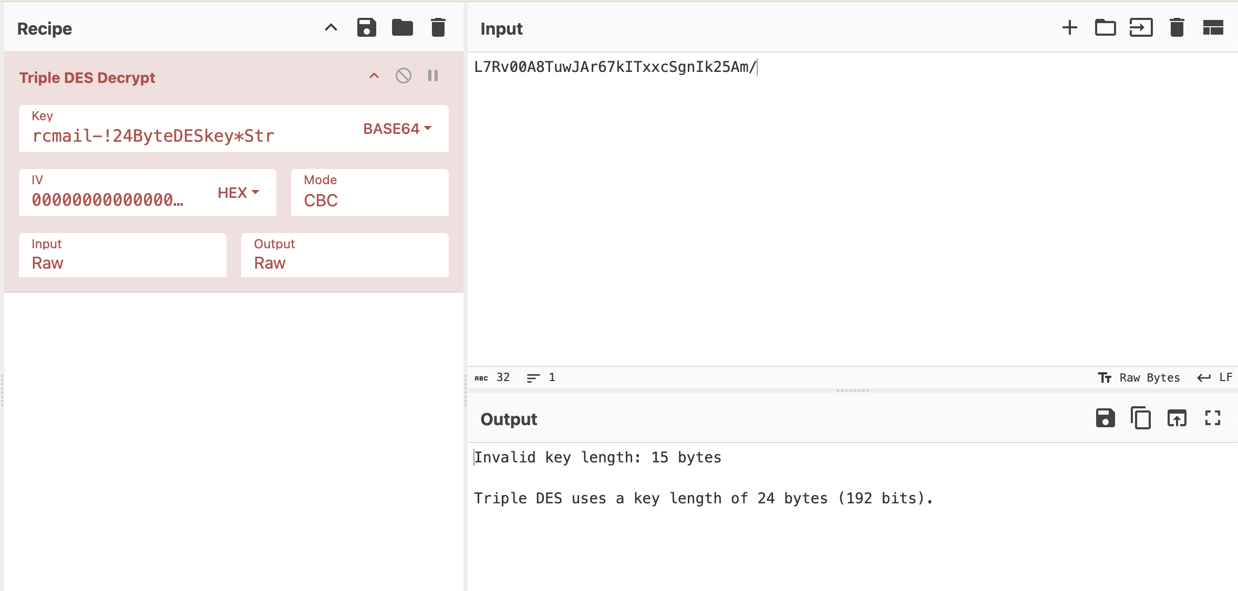
Task: Copy raw output to clipboard
Action: pyautogui.click(x=1141, y=418)
